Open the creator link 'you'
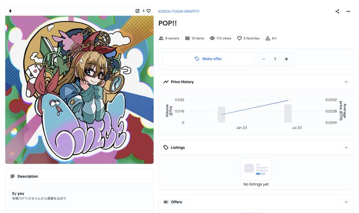Image resolution: width=359 pixels, height=213 pixels. click(21, 193)
